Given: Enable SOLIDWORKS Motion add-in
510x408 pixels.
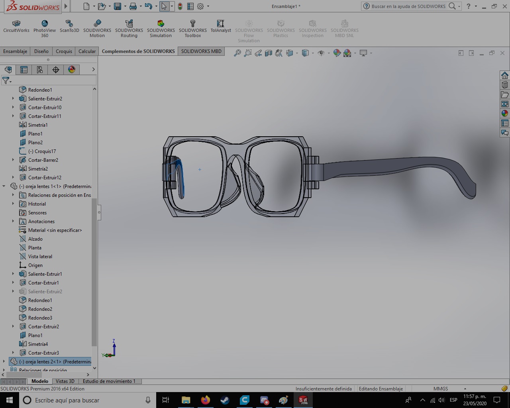Looking at the screenshot, I should click(97, 29).
